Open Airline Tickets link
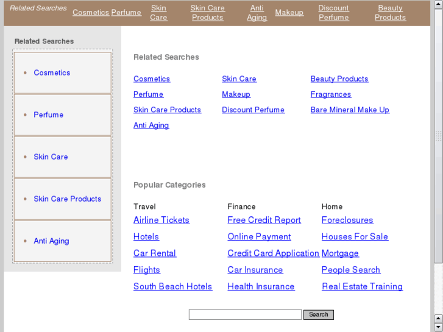The height and width of the screenshot is (332, 443). click(161, 220)
